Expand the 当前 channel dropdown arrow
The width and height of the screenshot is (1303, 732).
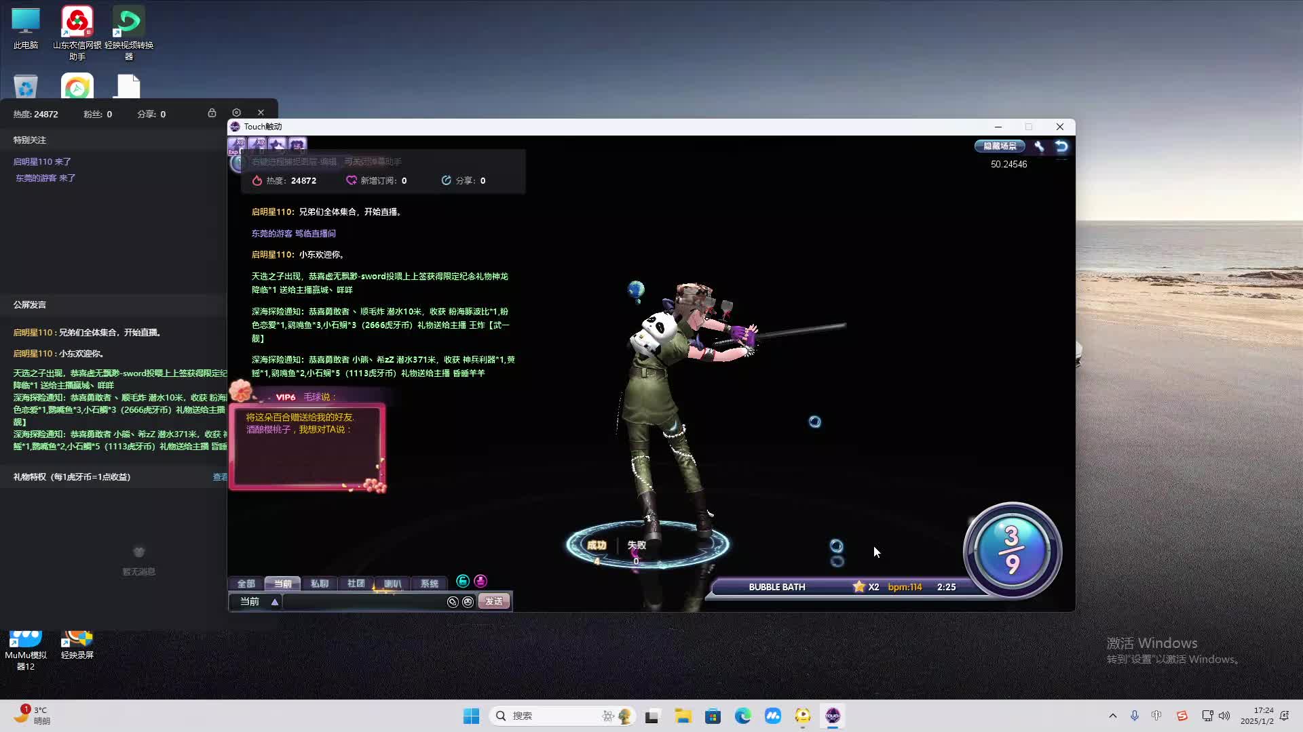click(275, 602)
